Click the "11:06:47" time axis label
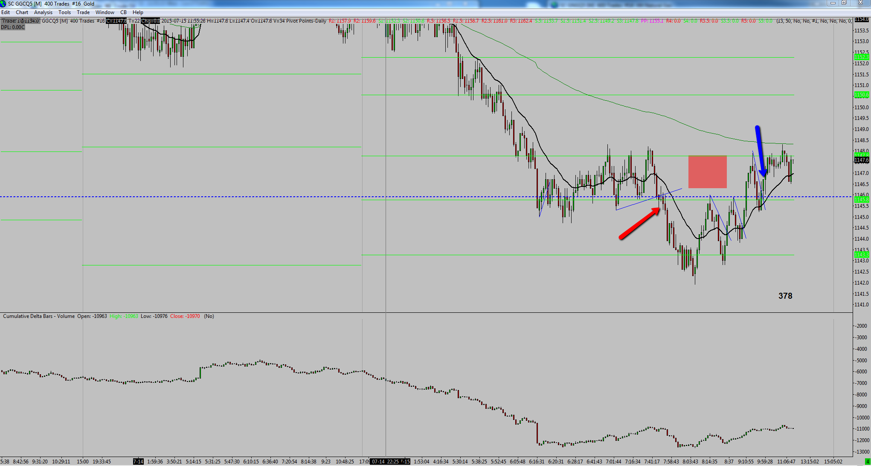 point(786,462)
